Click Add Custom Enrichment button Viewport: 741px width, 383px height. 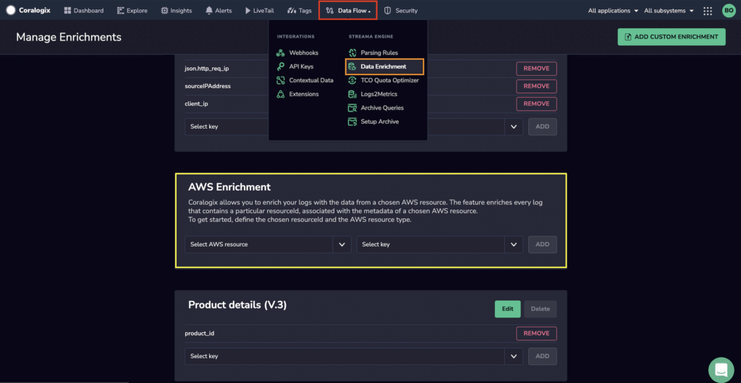click(x=671, y=37)
